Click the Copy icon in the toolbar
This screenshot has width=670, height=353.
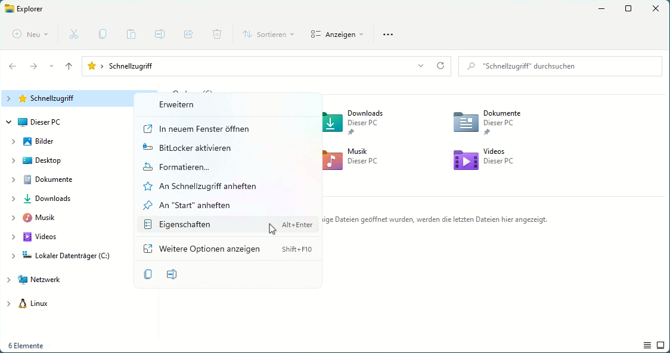point(103,34)
